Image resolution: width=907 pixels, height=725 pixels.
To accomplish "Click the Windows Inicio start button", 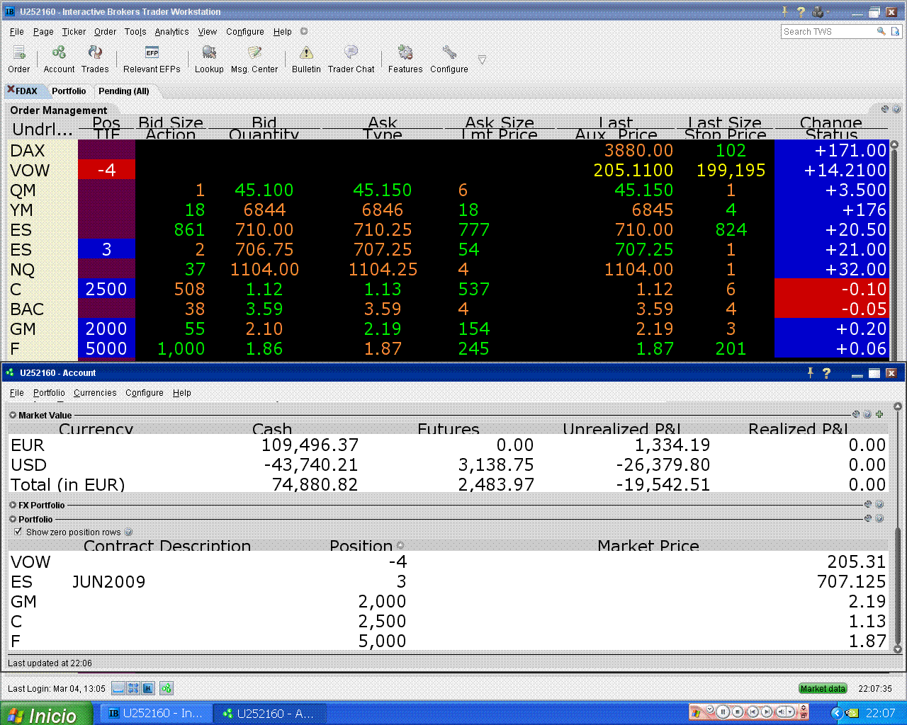I will pyautogui.click(x=46, y=714).
